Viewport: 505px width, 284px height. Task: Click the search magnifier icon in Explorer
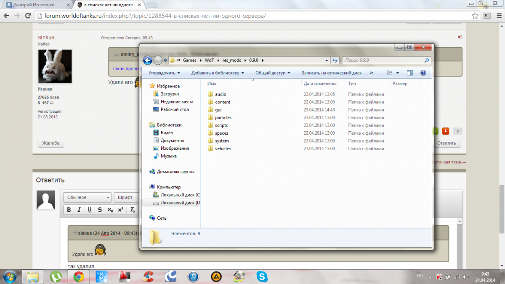click(427, 60)
